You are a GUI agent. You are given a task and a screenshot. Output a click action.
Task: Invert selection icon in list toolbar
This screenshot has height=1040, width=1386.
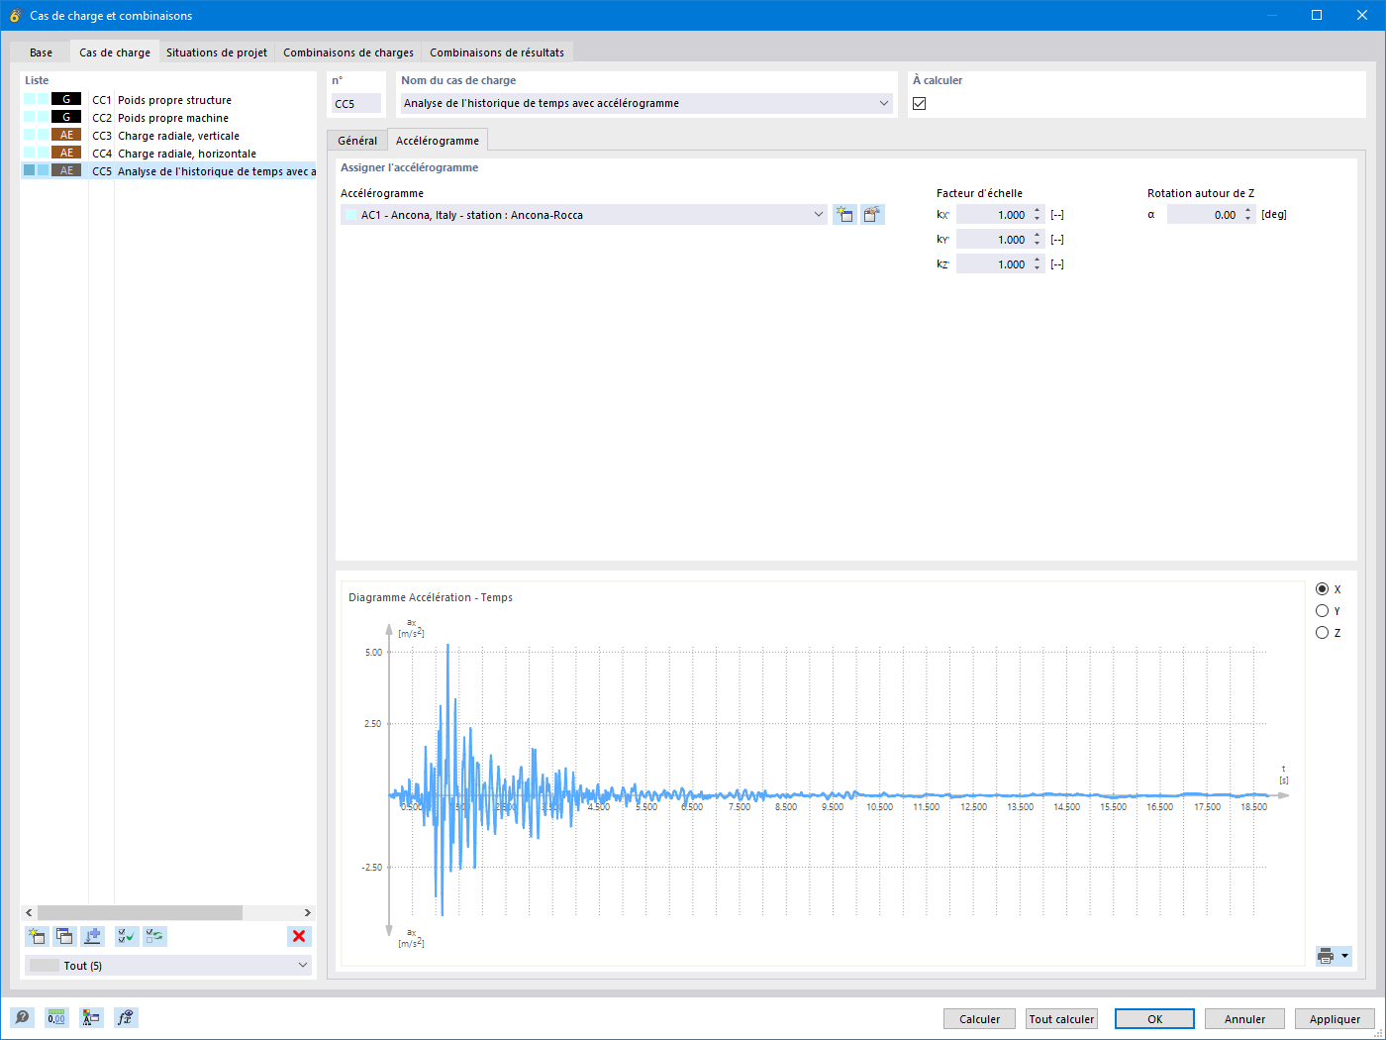[x=154, y=936]
